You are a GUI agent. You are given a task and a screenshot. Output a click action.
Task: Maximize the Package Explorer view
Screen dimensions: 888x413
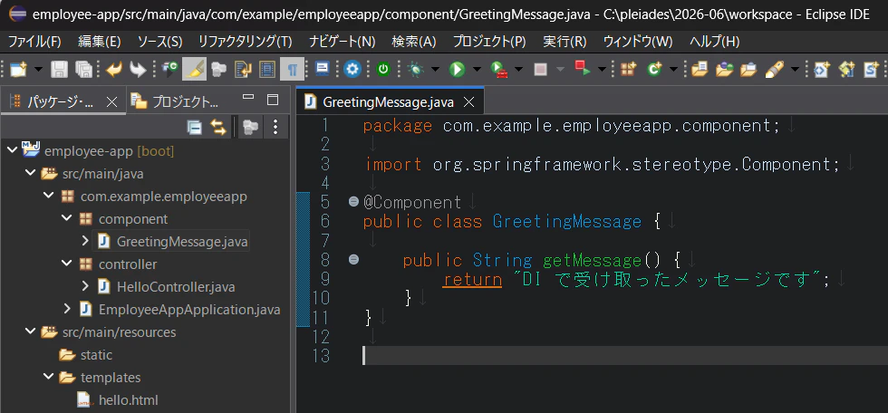[x=273, y=101]
